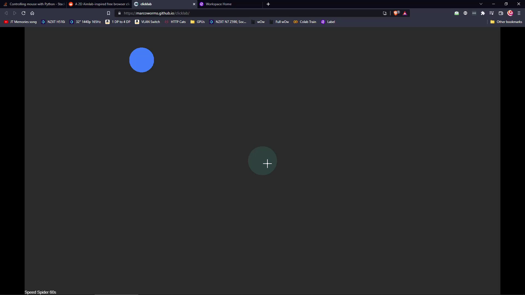
Task: Click the media playlist music-note icon
Action: click(x=491, y=13)
